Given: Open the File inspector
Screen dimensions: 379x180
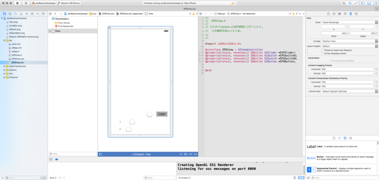Looking at the screenshot, I should (328, 14).
